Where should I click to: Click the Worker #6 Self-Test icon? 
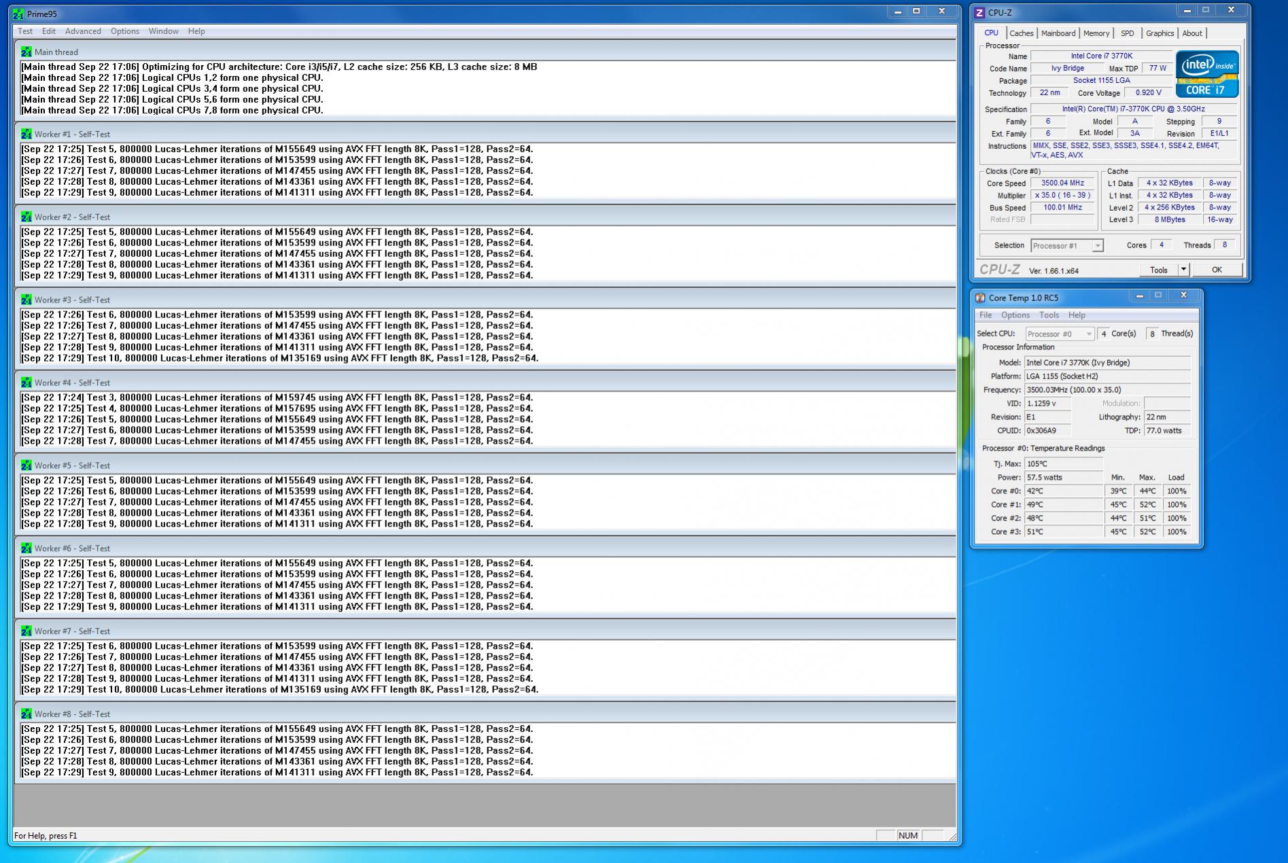pyautogui.click(x=27, y=548)
